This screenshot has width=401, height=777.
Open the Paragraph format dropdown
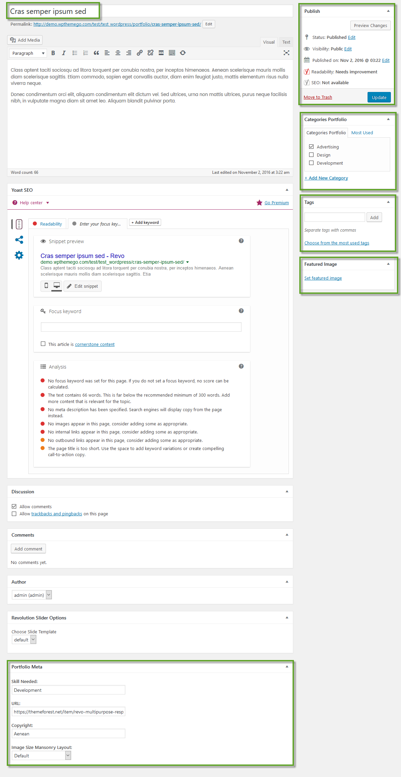tap(28, 53)
